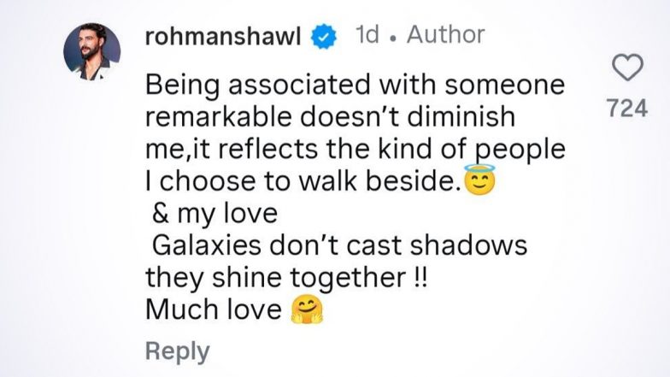Click the Author label

pyautogui.click(x=445, y=35)
